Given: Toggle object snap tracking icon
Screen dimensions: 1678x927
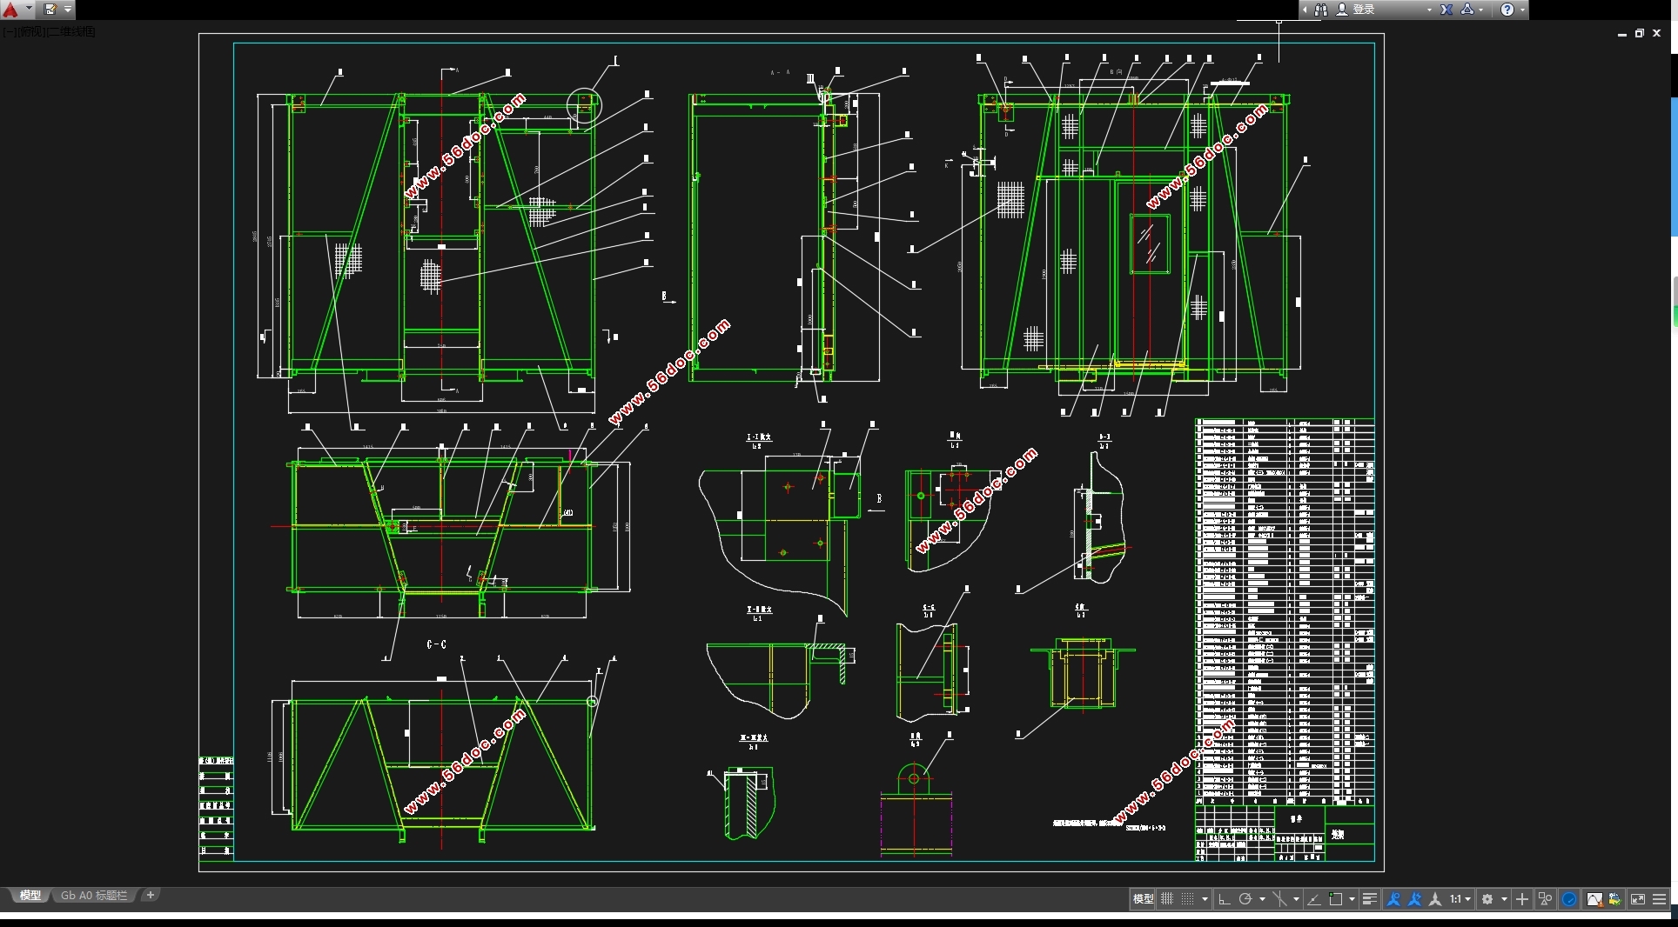Looking at the screenshot, I should click(1314, 899).
